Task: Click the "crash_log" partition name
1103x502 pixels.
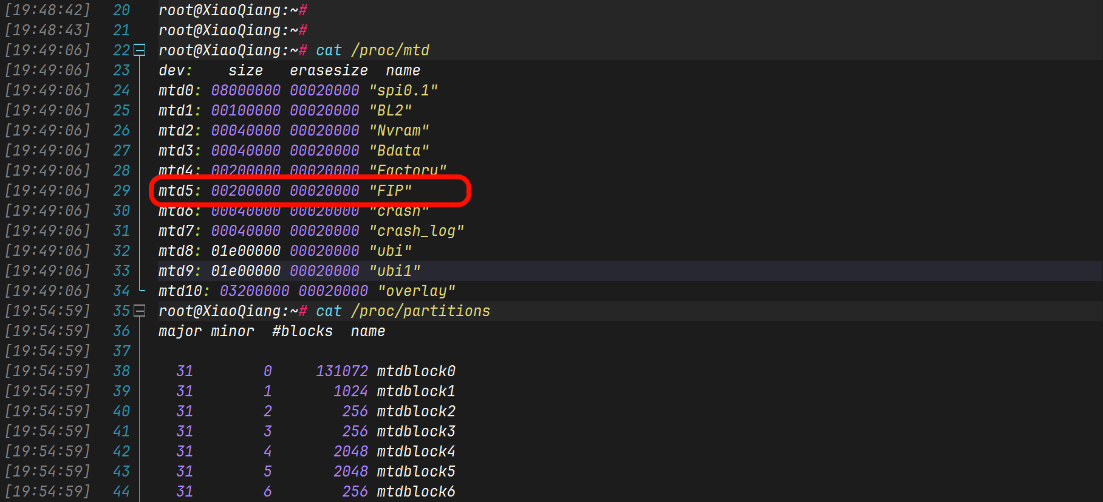Action: click(x=417, y=231)
